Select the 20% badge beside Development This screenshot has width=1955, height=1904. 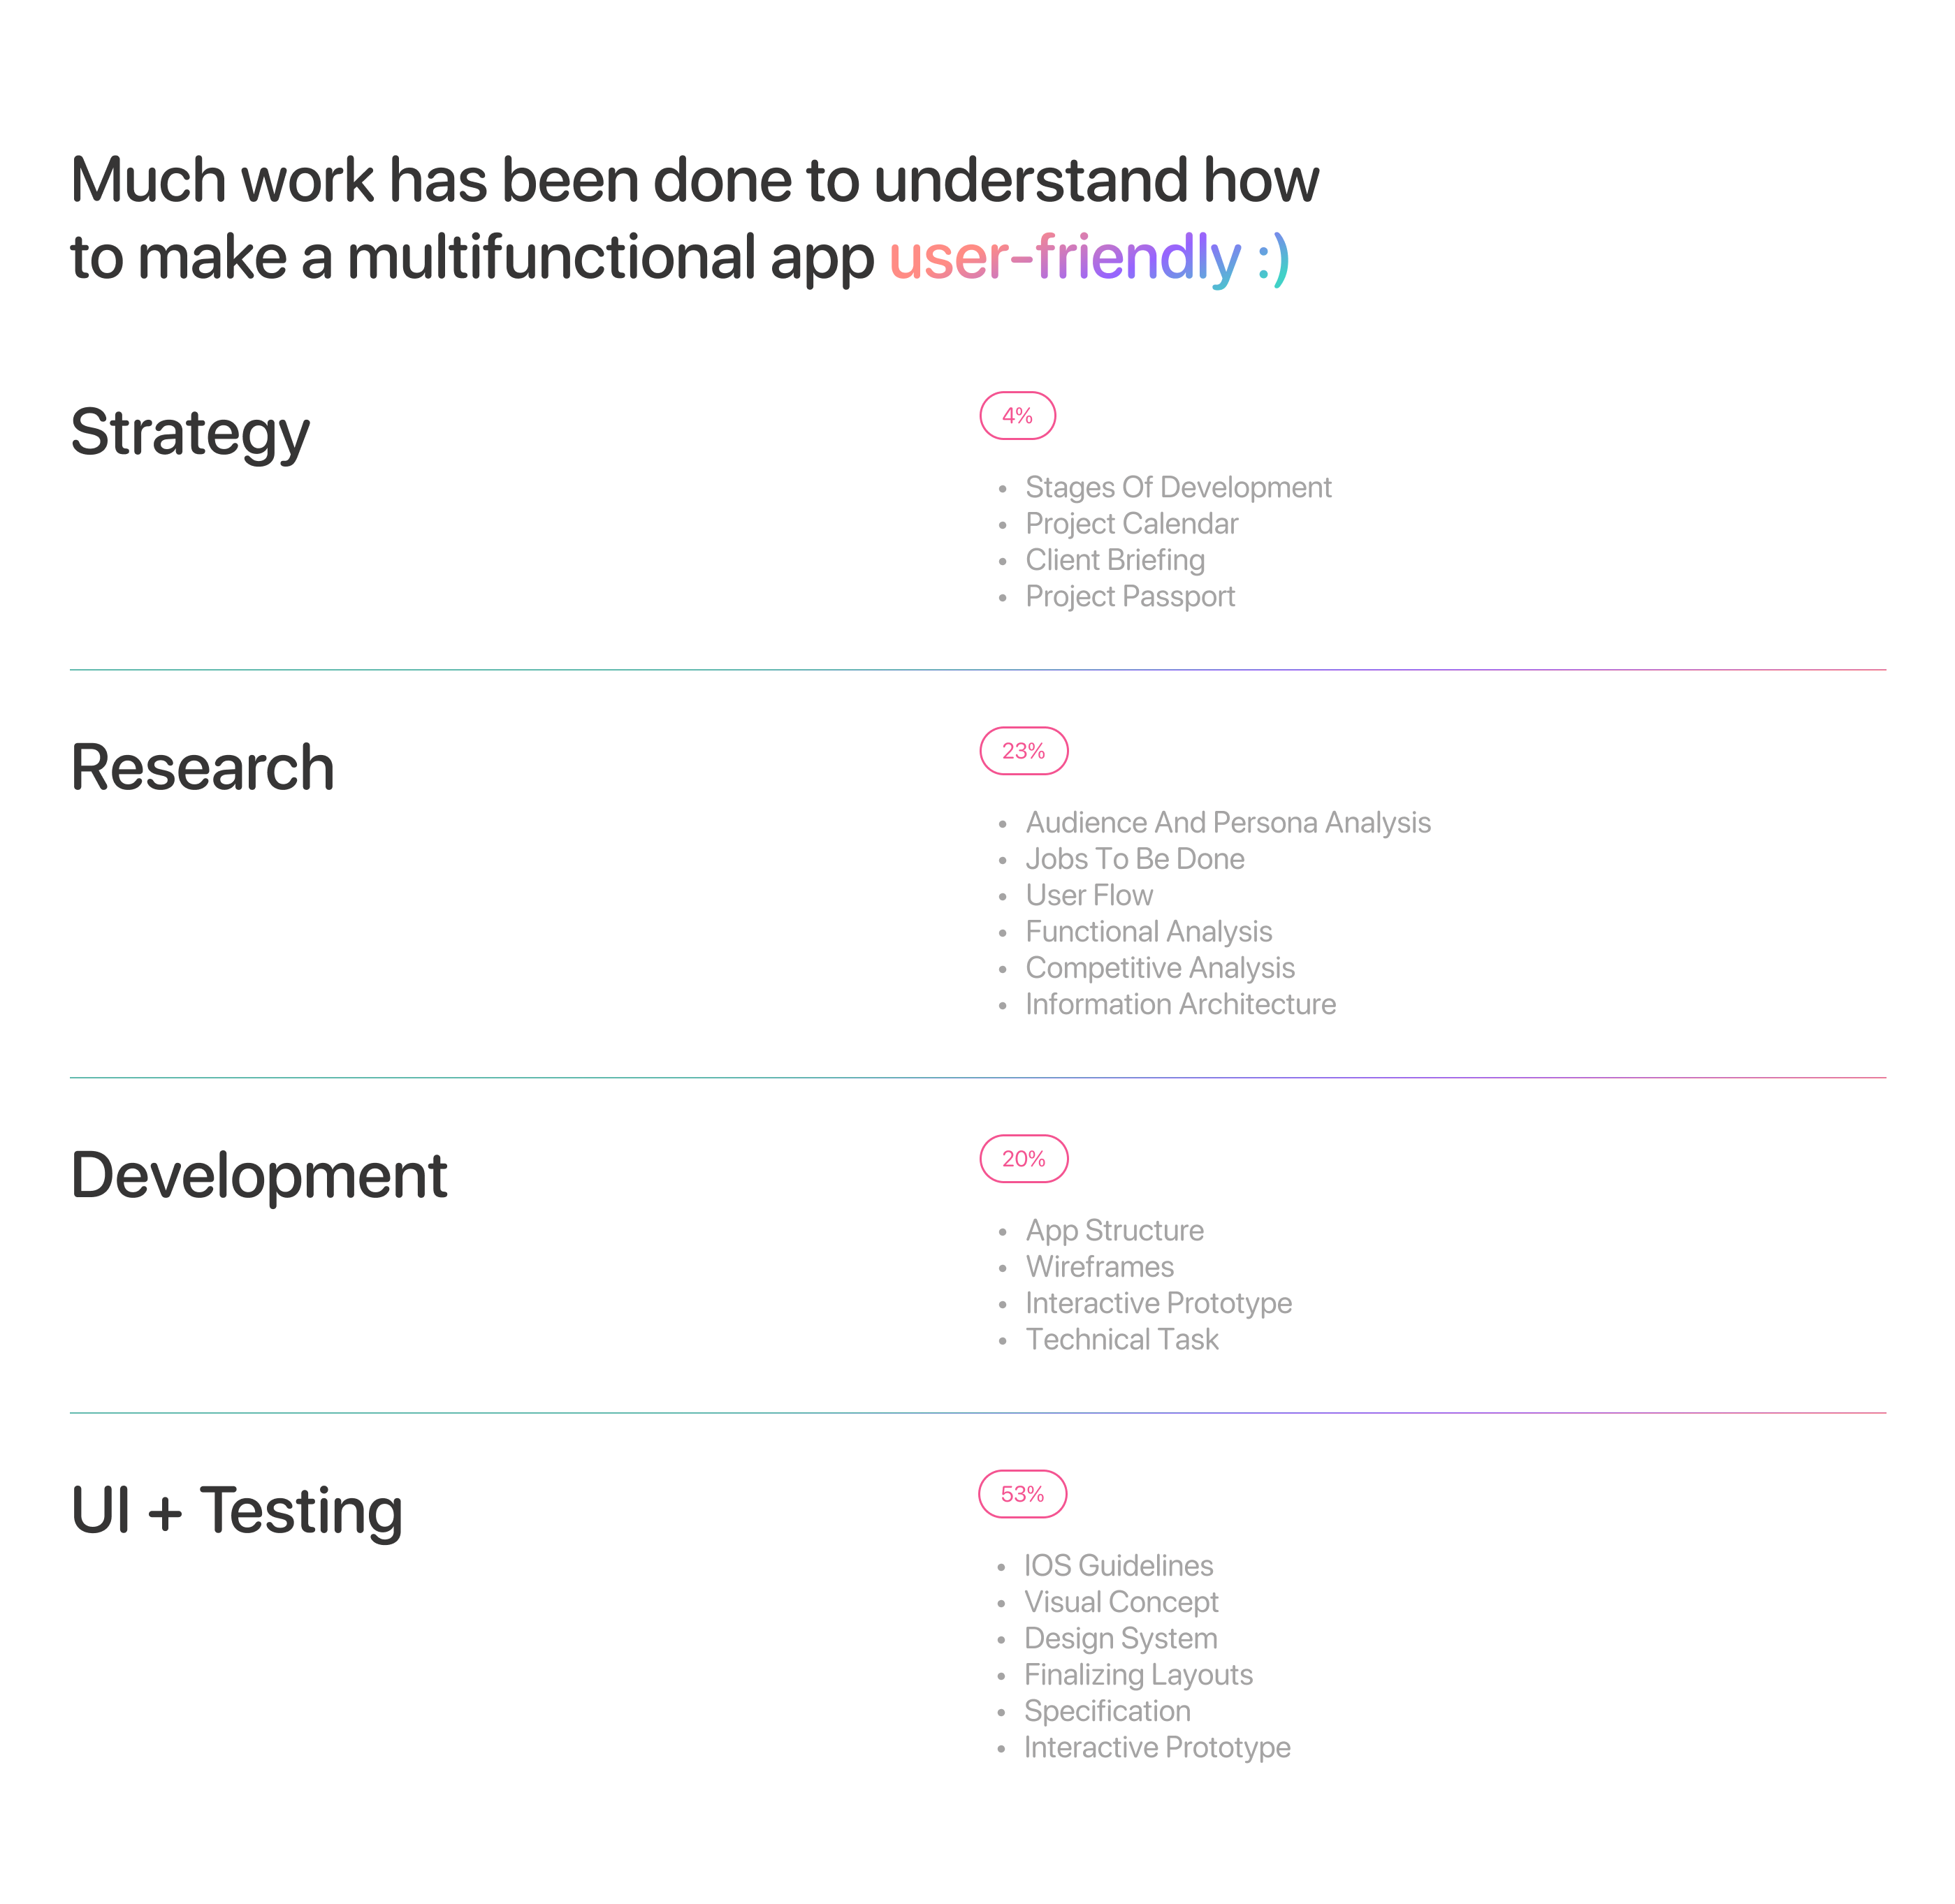[x=1022, y=1159]
